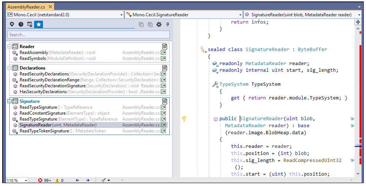Toggle the pin icon to dock panel

(167, 24)
